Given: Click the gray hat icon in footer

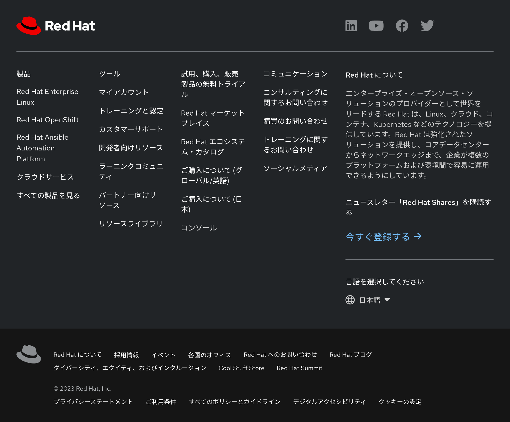Looking at the screenshot, I should 29,354.
